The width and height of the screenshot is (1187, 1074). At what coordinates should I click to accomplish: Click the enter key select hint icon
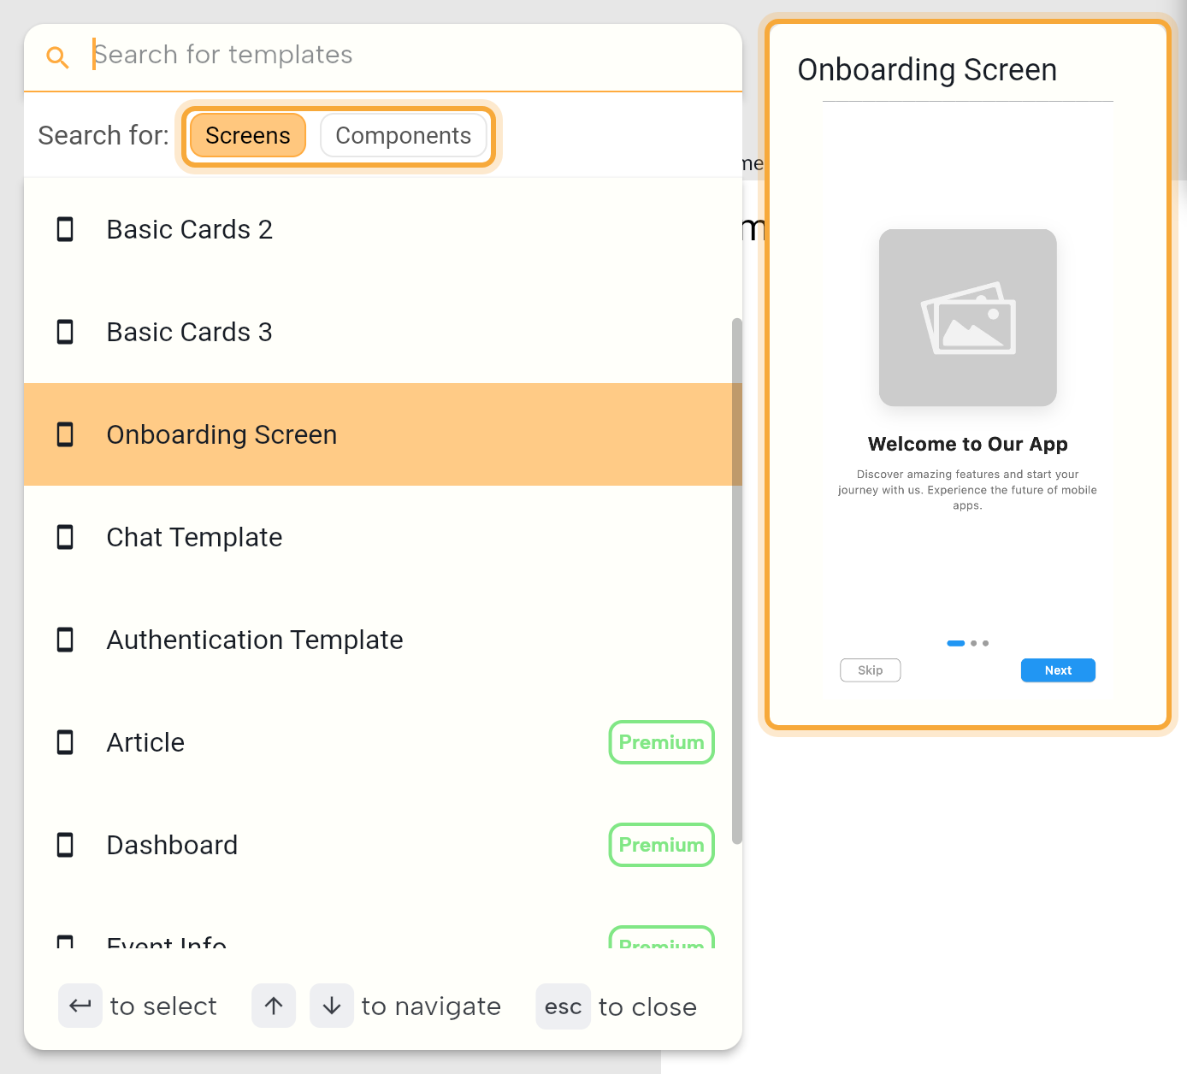coord(80,1006)
